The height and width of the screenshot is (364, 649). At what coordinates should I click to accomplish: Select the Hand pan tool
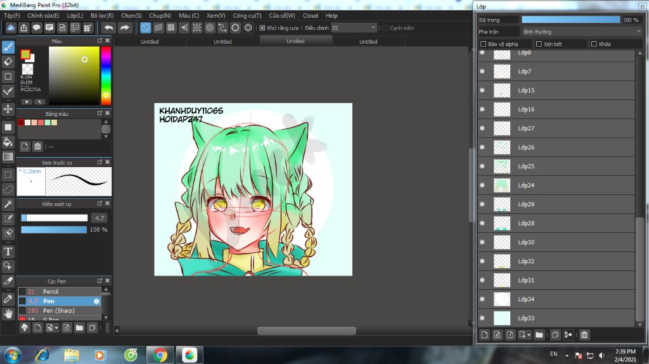pyautogui.click(x=8, y=314)
